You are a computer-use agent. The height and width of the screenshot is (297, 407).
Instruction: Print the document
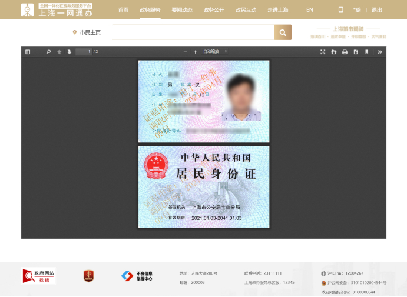pyautogui.click(x=345, y=52)
